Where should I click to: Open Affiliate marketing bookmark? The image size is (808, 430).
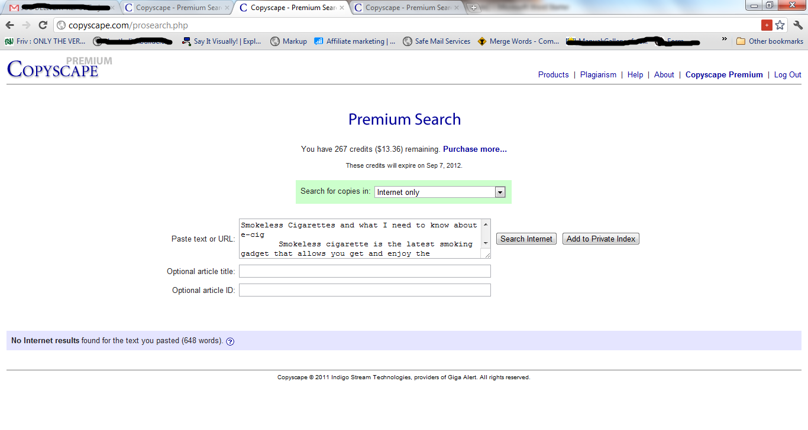coord(355,41)
